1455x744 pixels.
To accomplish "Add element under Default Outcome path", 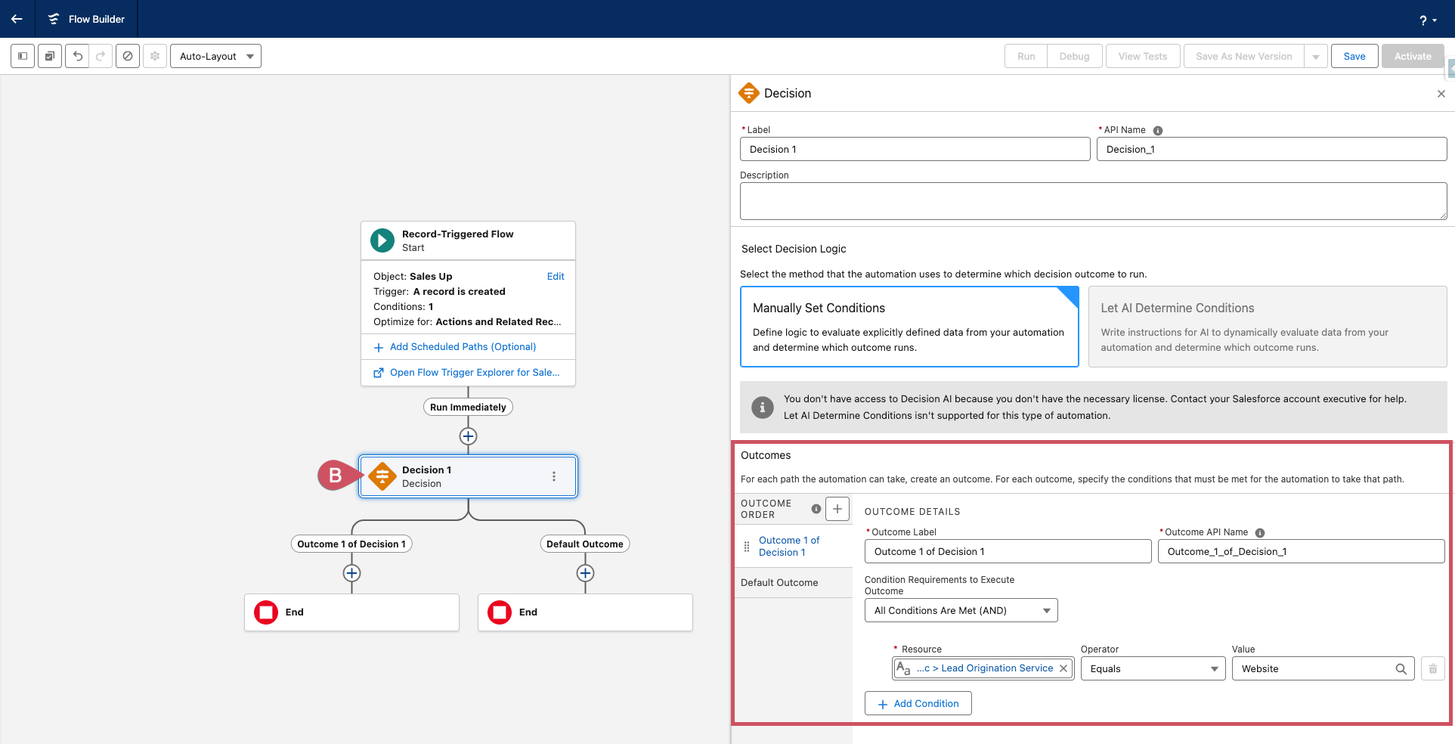I will click(x=585, y=573).
